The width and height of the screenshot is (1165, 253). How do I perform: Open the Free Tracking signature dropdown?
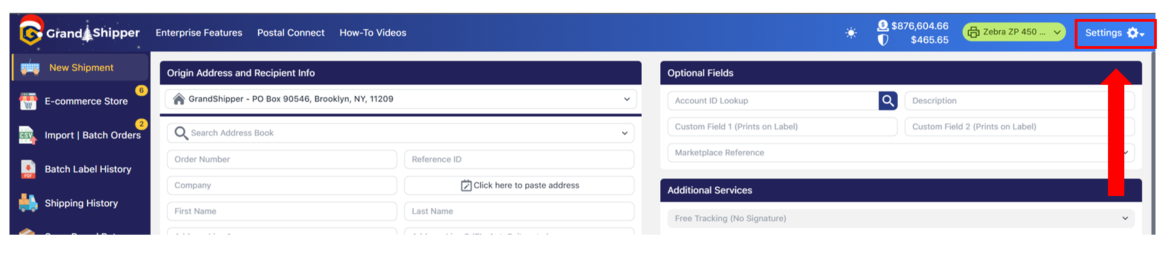[x=900, y=218]
